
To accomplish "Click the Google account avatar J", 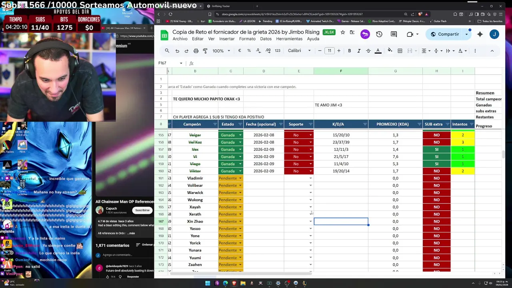I will pos(494,34).
